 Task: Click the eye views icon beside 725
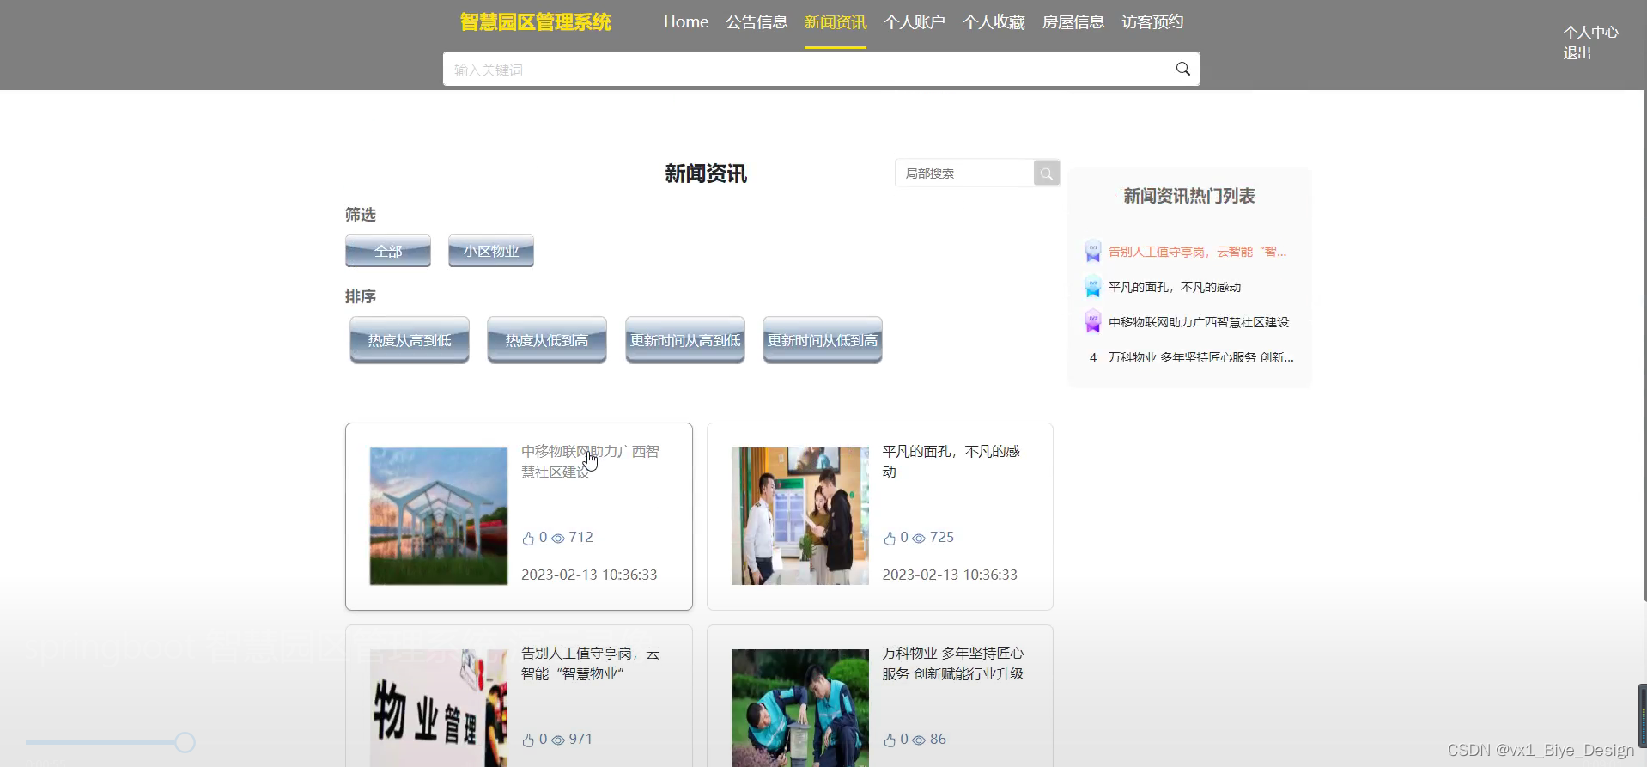coord(919,539)
